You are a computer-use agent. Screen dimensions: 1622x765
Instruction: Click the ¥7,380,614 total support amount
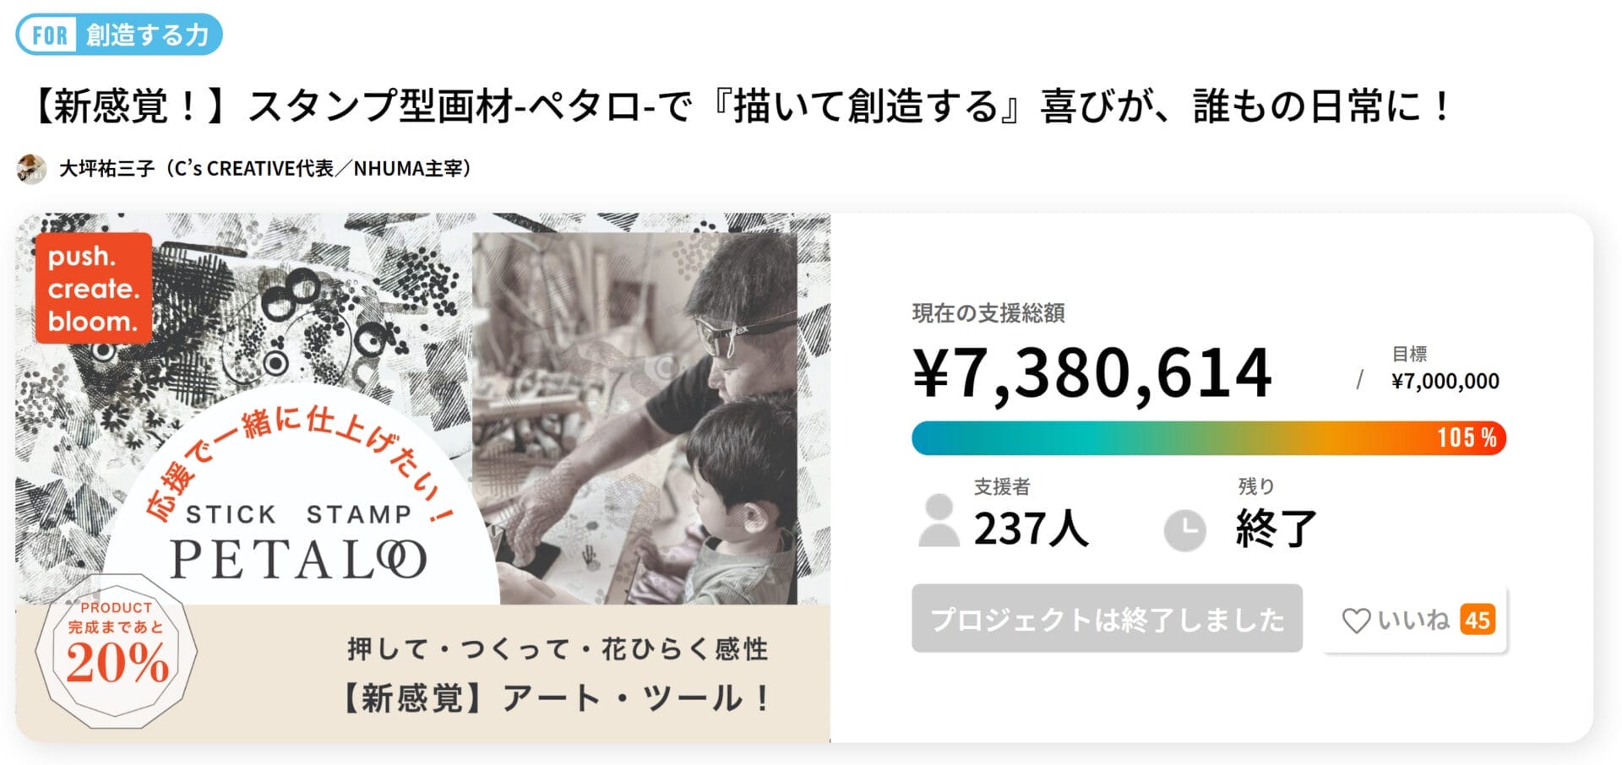point(1091,373)
